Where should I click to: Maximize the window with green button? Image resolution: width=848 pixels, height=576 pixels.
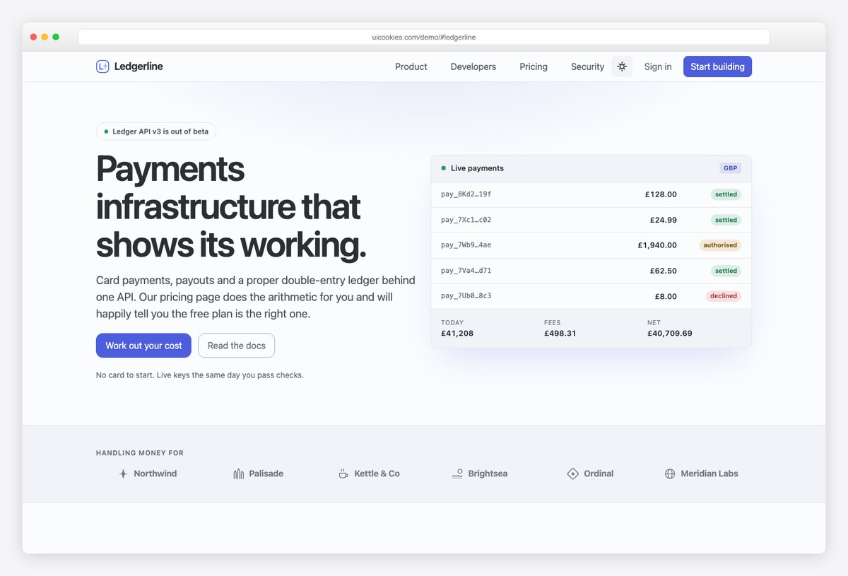[56, 37]
